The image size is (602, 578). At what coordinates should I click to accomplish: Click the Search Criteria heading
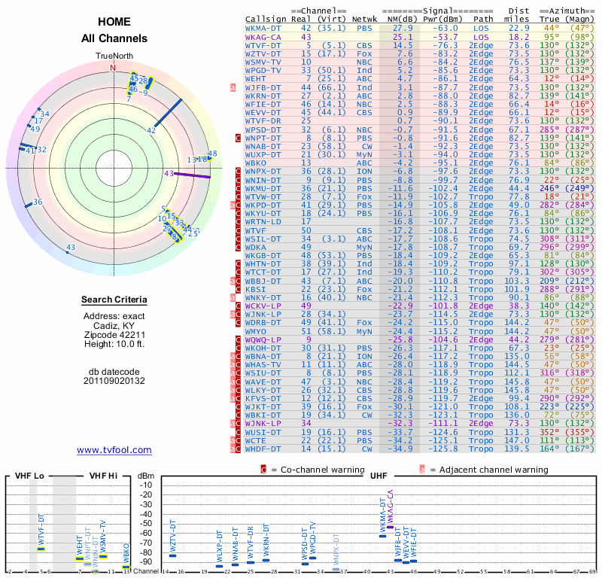coord(114,300)
